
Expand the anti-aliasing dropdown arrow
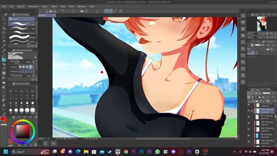tap(34, 67)
